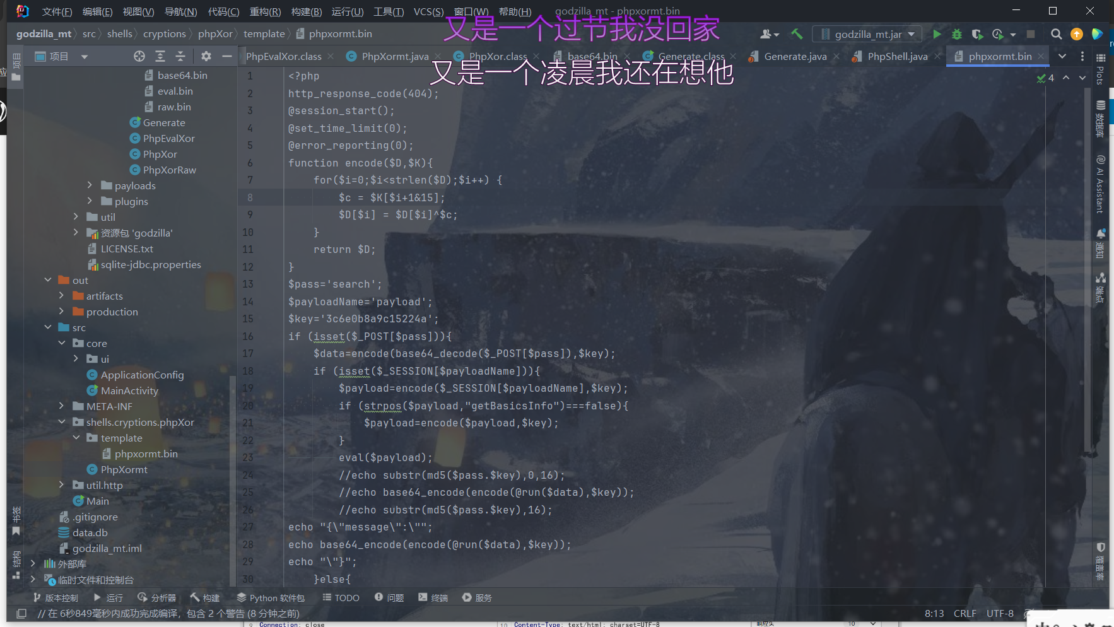Click the stop process square icon
The width and height of the screenshot is (1114, 627).
pyautogui.click(x=1031, y=34)
